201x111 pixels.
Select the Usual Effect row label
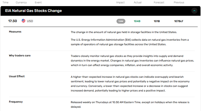click(x=17, y=76)
